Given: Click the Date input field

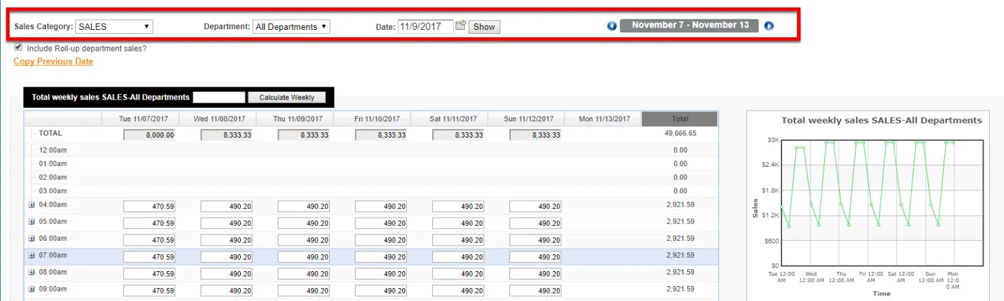Looking at the screenshot, I should pos(425,26).
